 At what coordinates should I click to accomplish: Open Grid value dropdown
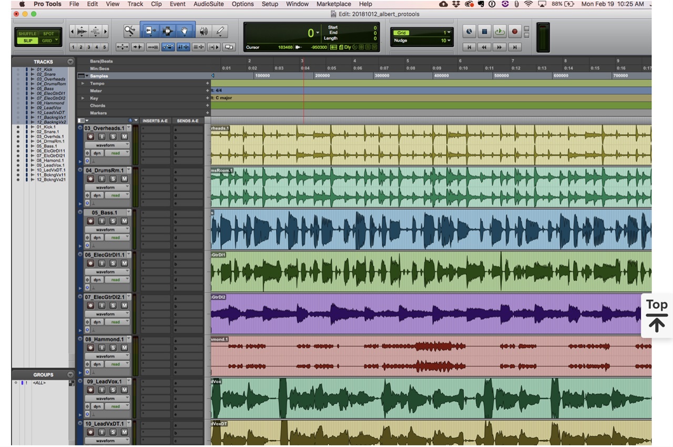pyautogui.click(x=449, y=33)
